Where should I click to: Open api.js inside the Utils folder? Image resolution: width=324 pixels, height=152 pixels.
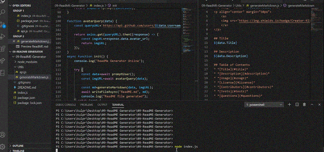(30, 72)
